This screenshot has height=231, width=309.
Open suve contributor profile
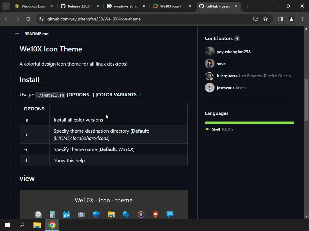click(221, 64)
